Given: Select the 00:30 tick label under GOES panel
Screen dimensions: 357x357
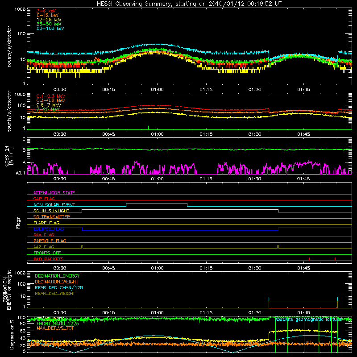Looking at the screenshot, I should coord(60,179).
